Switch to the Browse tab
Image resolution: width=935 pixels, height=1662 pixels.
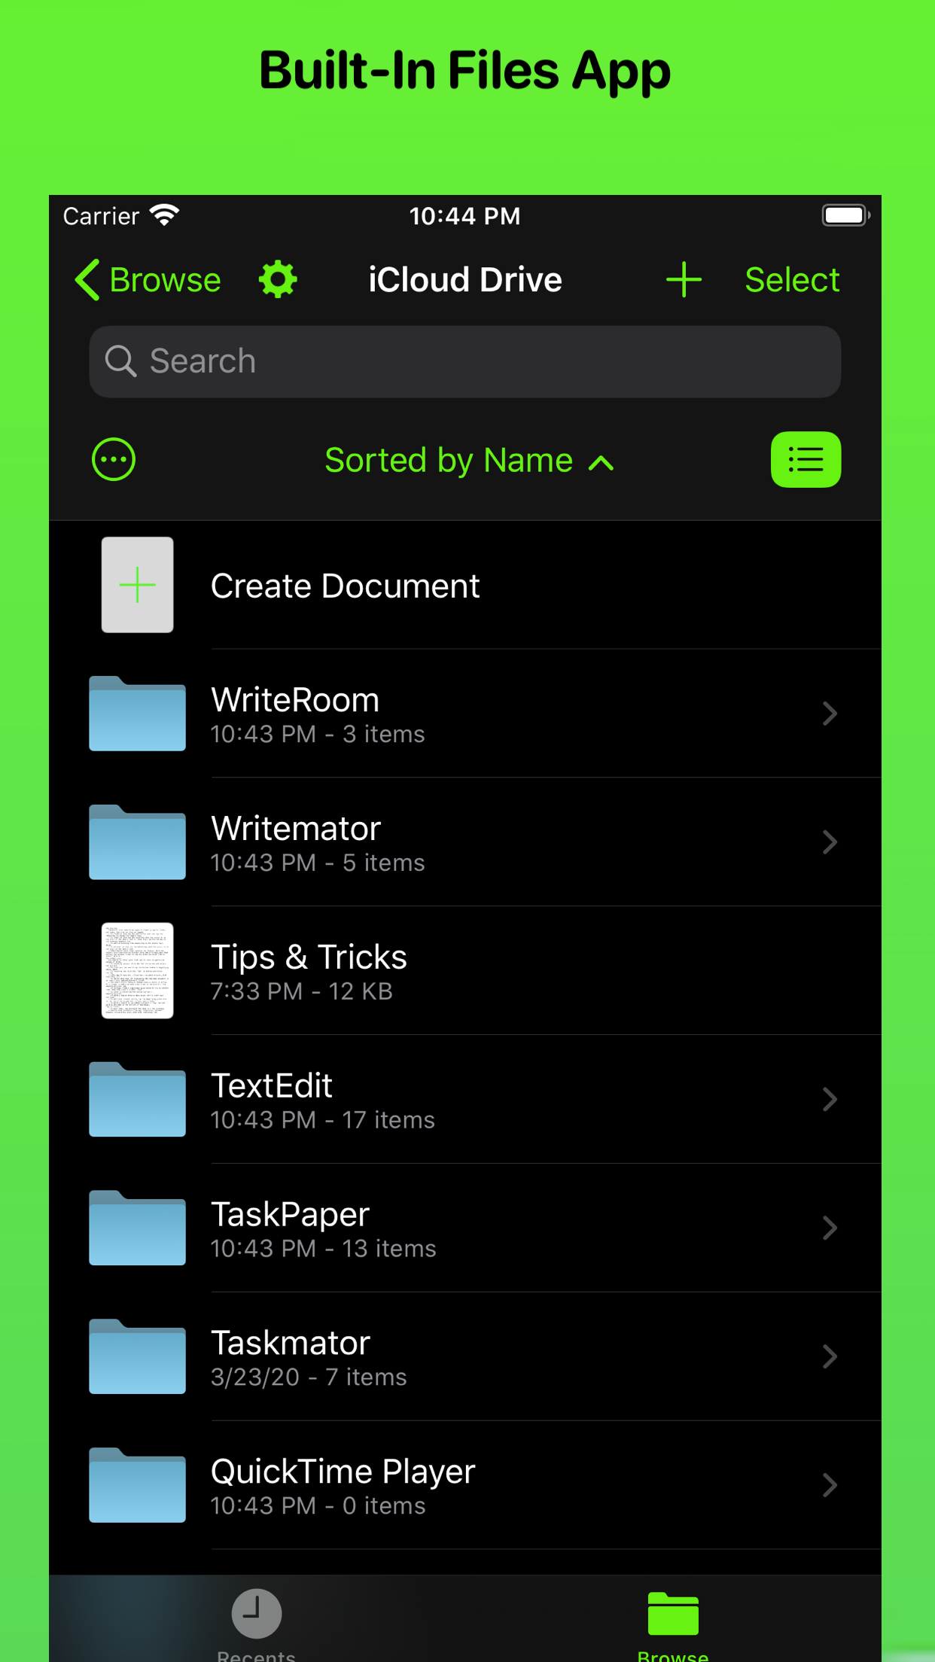[673, 1622]
